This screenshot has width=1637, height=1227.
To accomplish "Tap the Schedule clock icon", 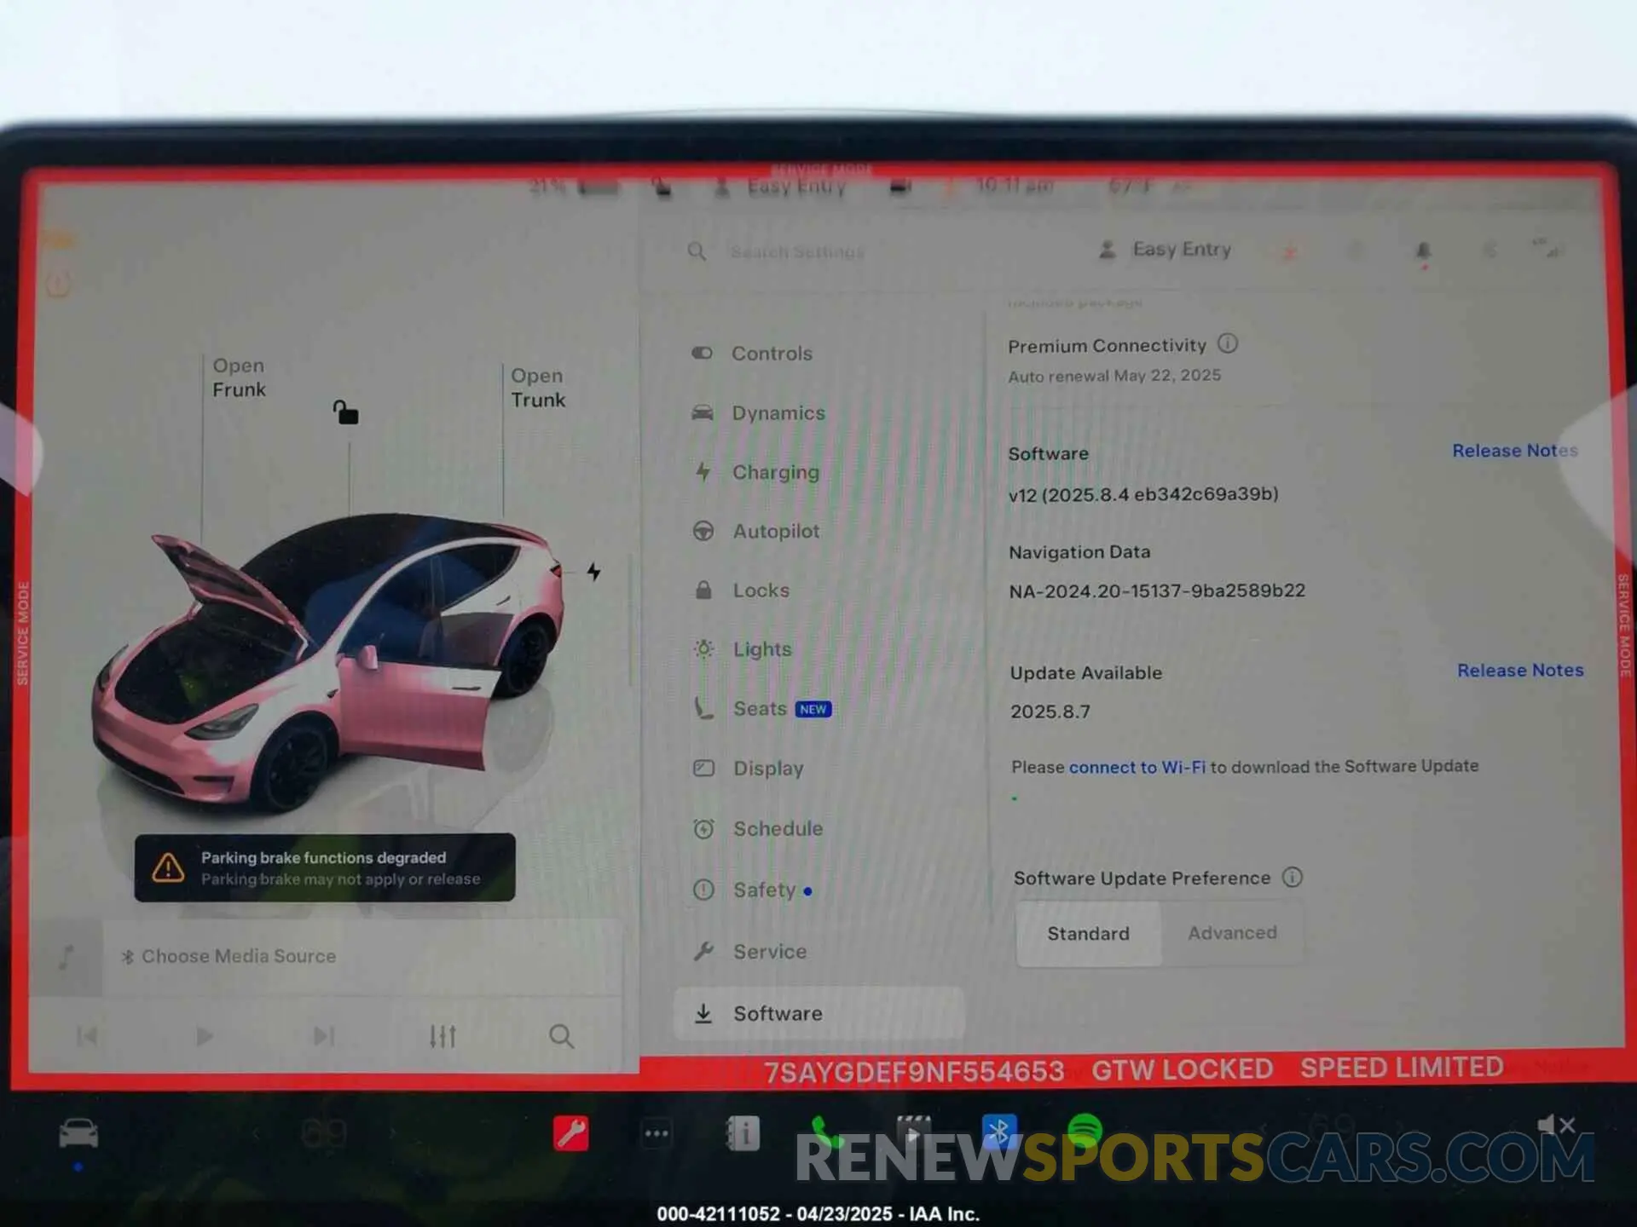I will coord(703,828).
